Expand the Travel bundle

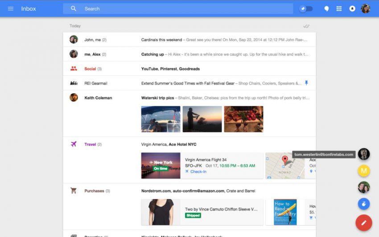pyautogui.click(x=90, y=144)
